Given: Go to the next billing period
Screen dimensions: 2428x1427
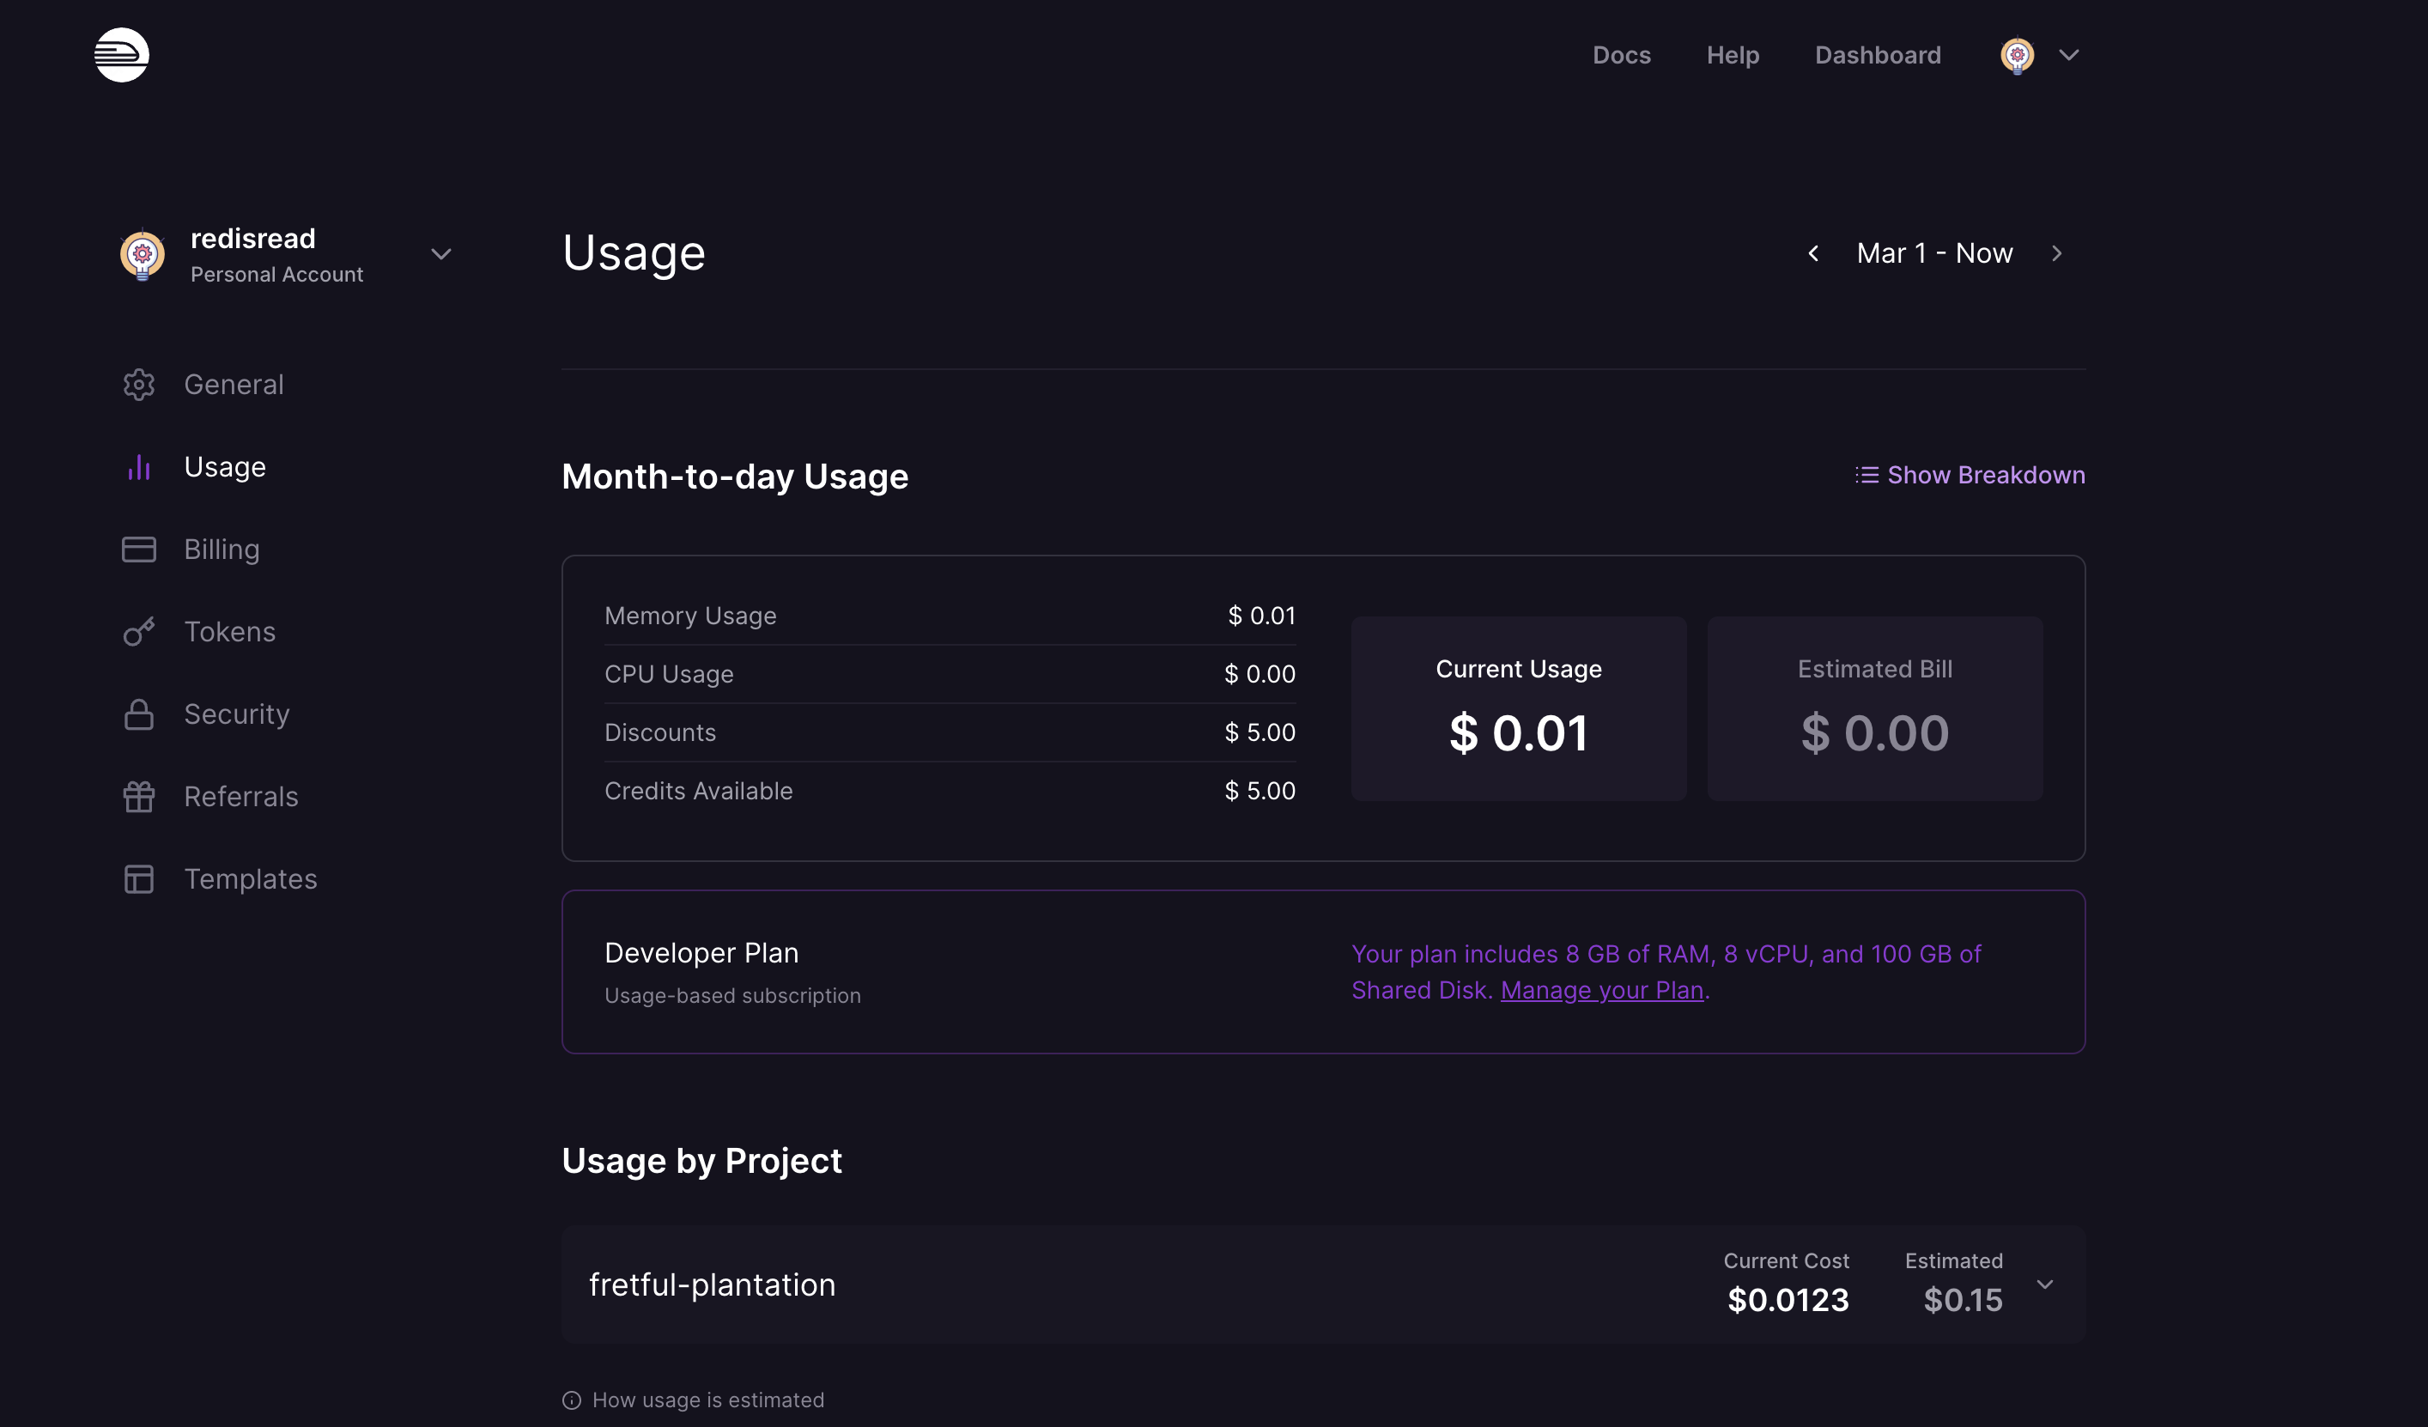Looking at the screenshot, I should click(x=2057, y=253).
